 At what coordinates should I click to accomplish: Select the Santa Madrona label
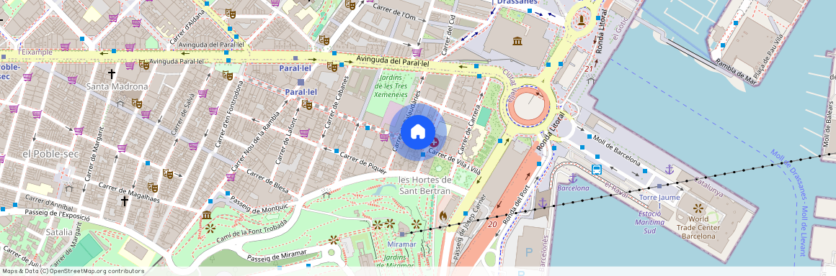coord(117,86)
